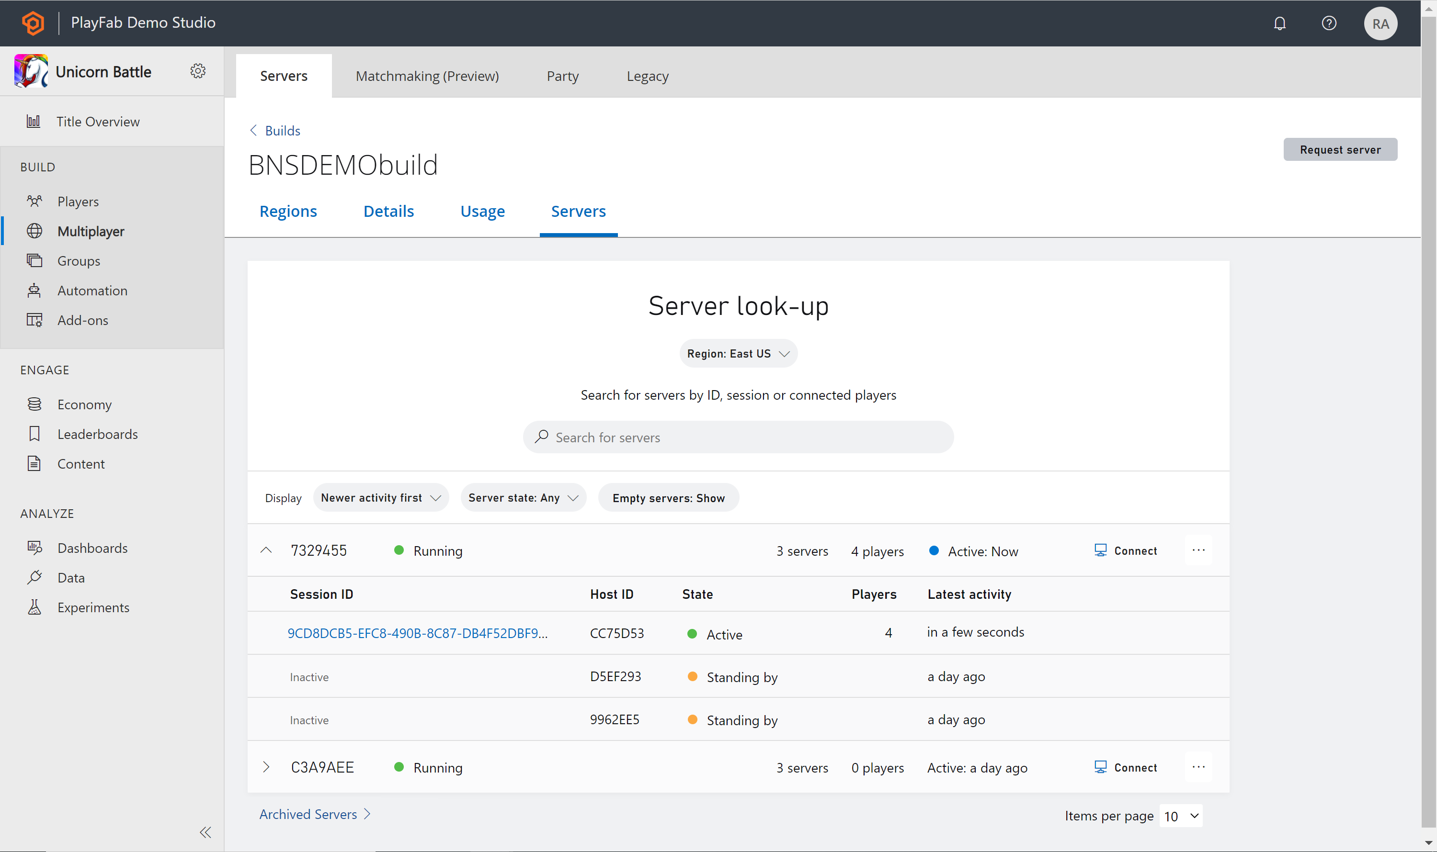The height and width of the screenshot is (852, 1437).
Task: Click the Dashboards analyze icon
Action: click(34, 548)
